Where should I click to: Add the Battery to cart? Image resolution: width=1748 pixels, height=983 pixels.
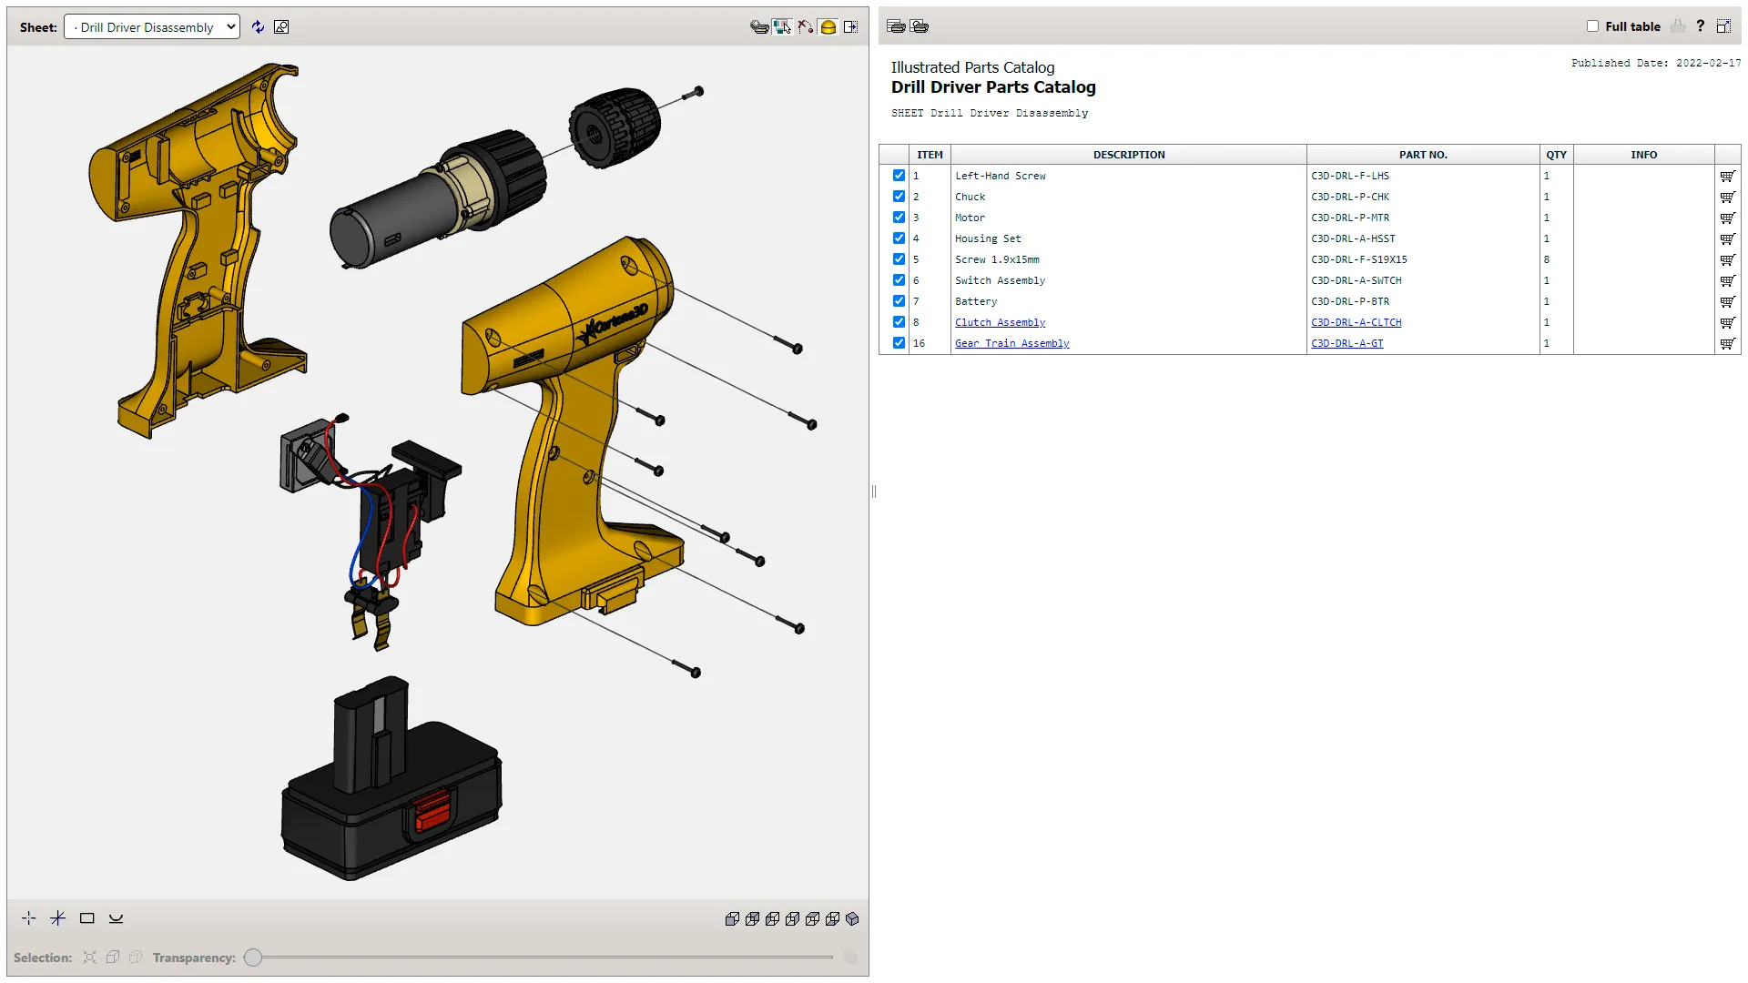click(1727, 301)
